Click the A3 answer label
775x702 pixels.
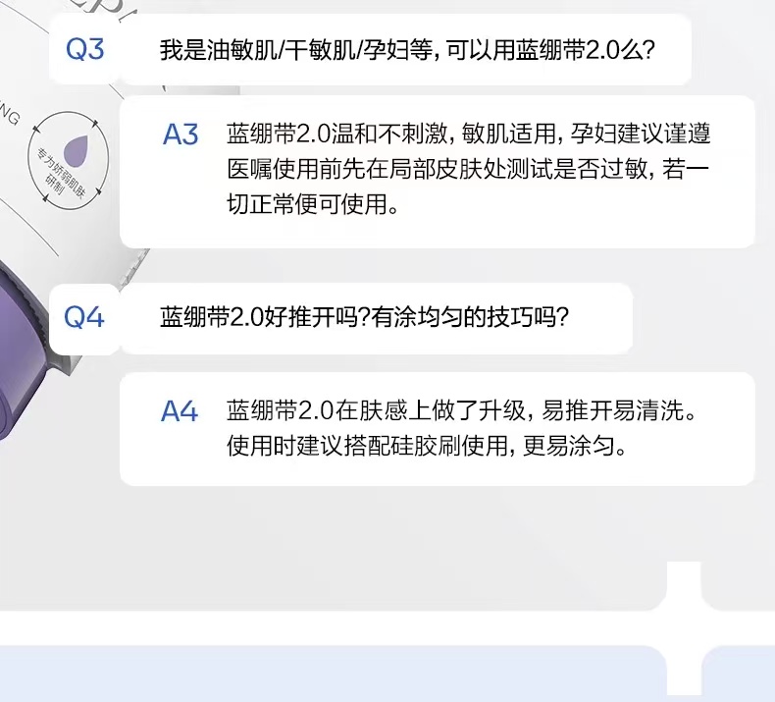(x=181, y=135)
